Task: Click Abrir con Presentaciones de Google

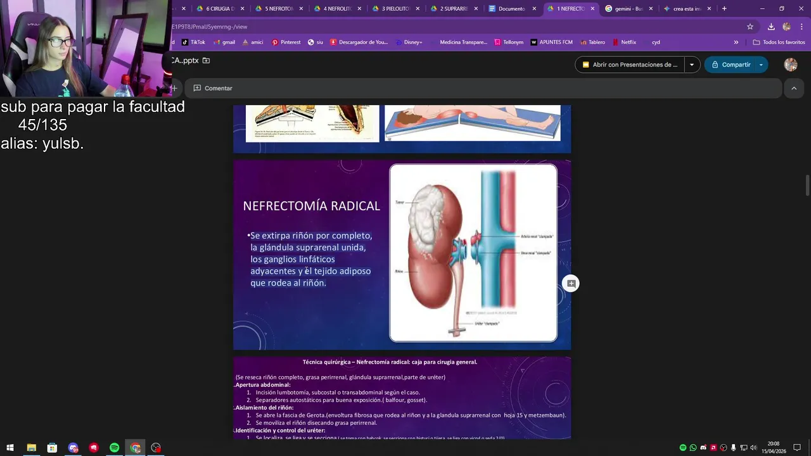Action: [x=630, y=65]
